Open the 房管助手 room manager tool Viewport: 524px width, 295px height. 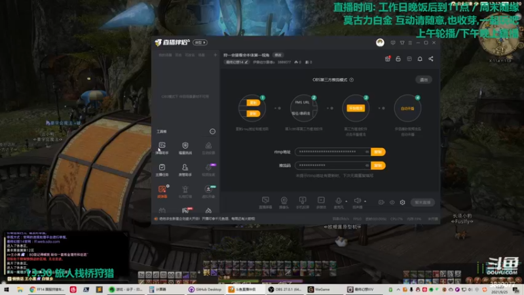(x=185, y=170)
